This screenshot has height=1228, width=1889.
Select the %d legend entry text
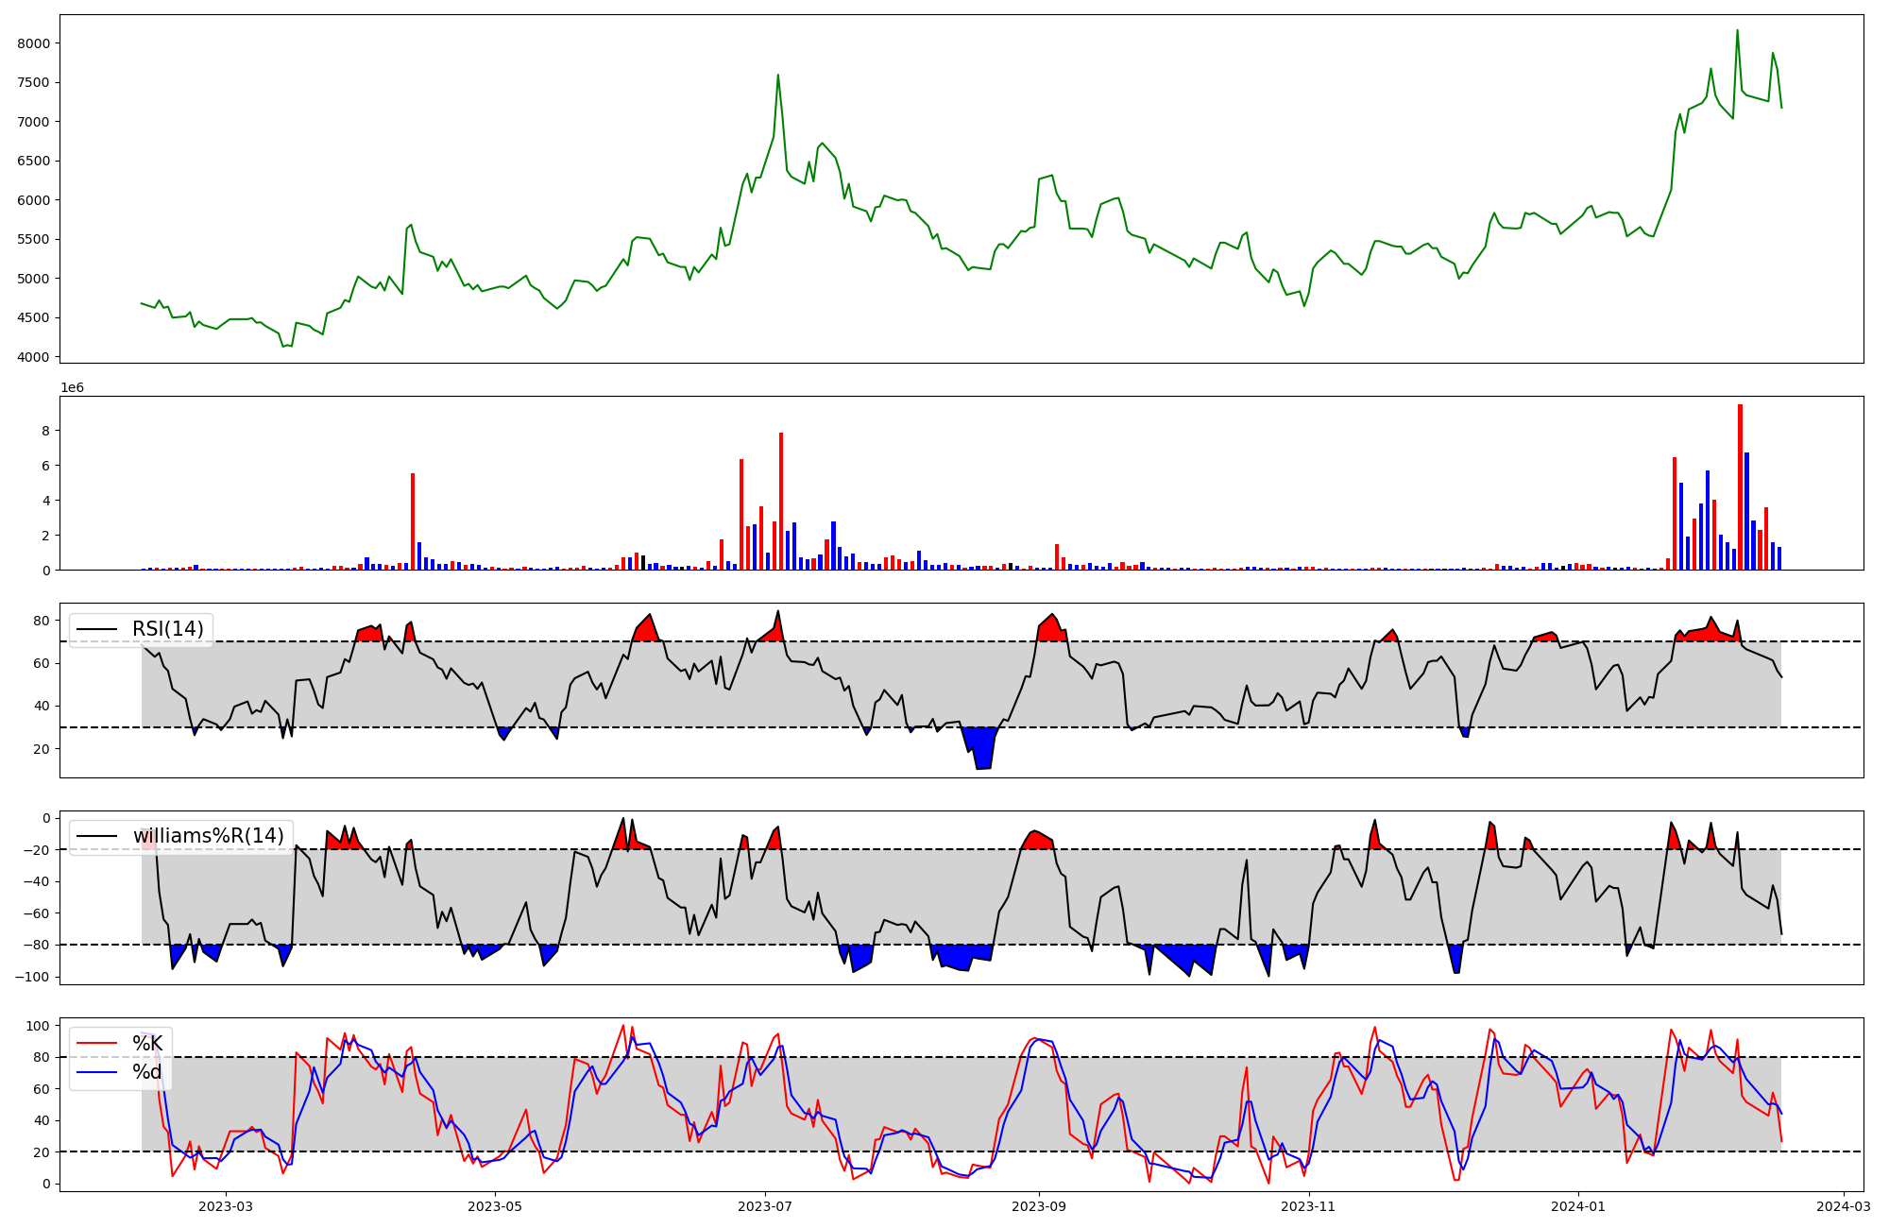tap(147, 1072)
